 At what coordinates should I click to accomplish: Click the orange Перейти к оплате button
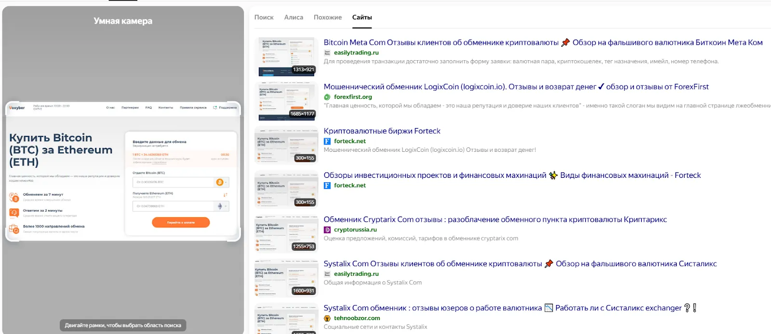point(181,222)
